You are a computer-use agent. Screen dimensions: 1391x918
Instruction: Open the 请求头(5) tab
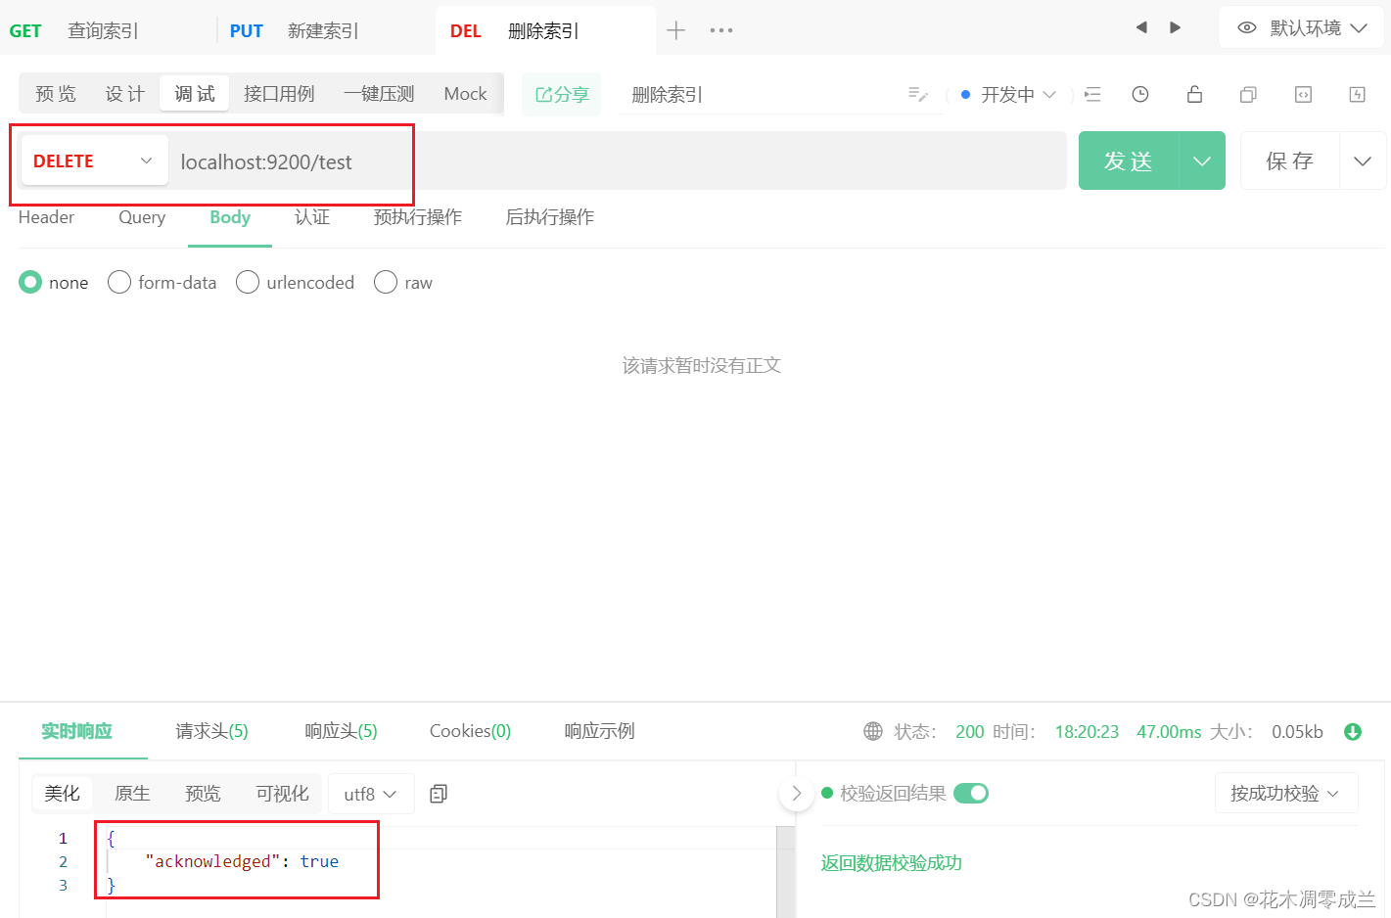pos(211,731)
